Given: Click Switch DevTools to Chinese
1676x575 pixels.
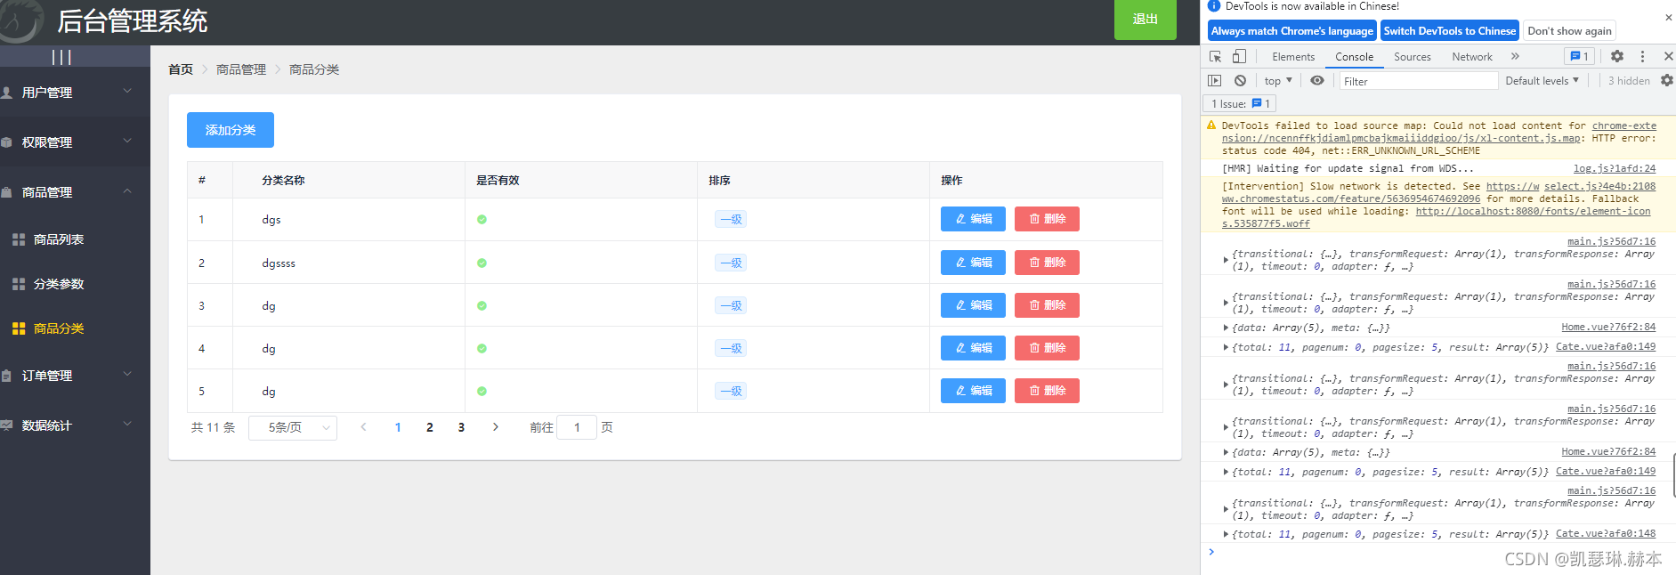Looking at the screenshot, I should pyautogui.click(x=1450, y=30).
